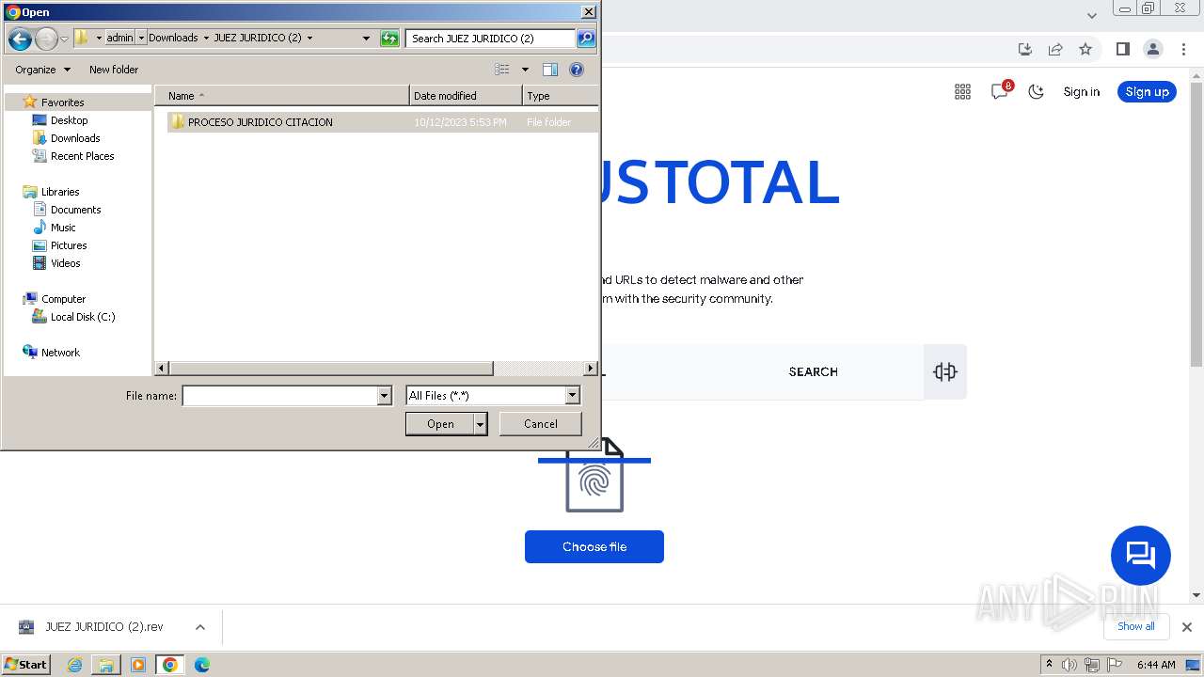Select Downloads in the address breadcrumb

[173, 38]
